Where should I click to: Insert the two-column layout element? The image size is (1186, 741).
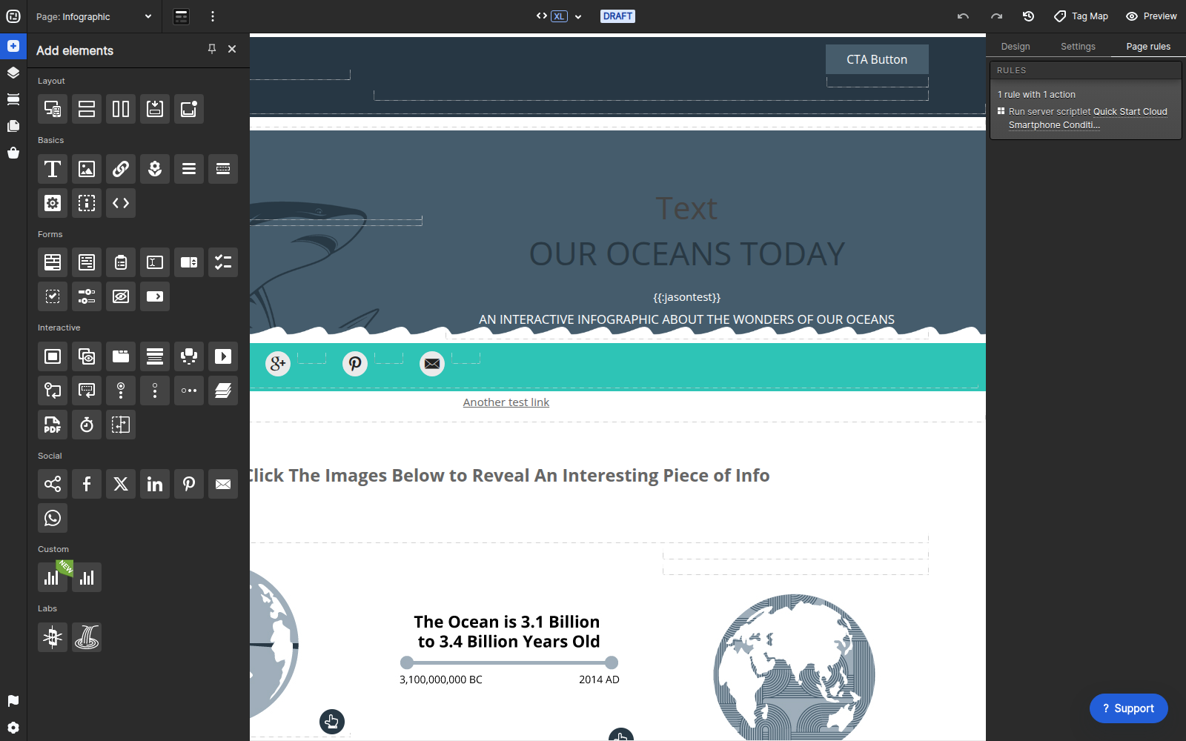pos(121,109)
